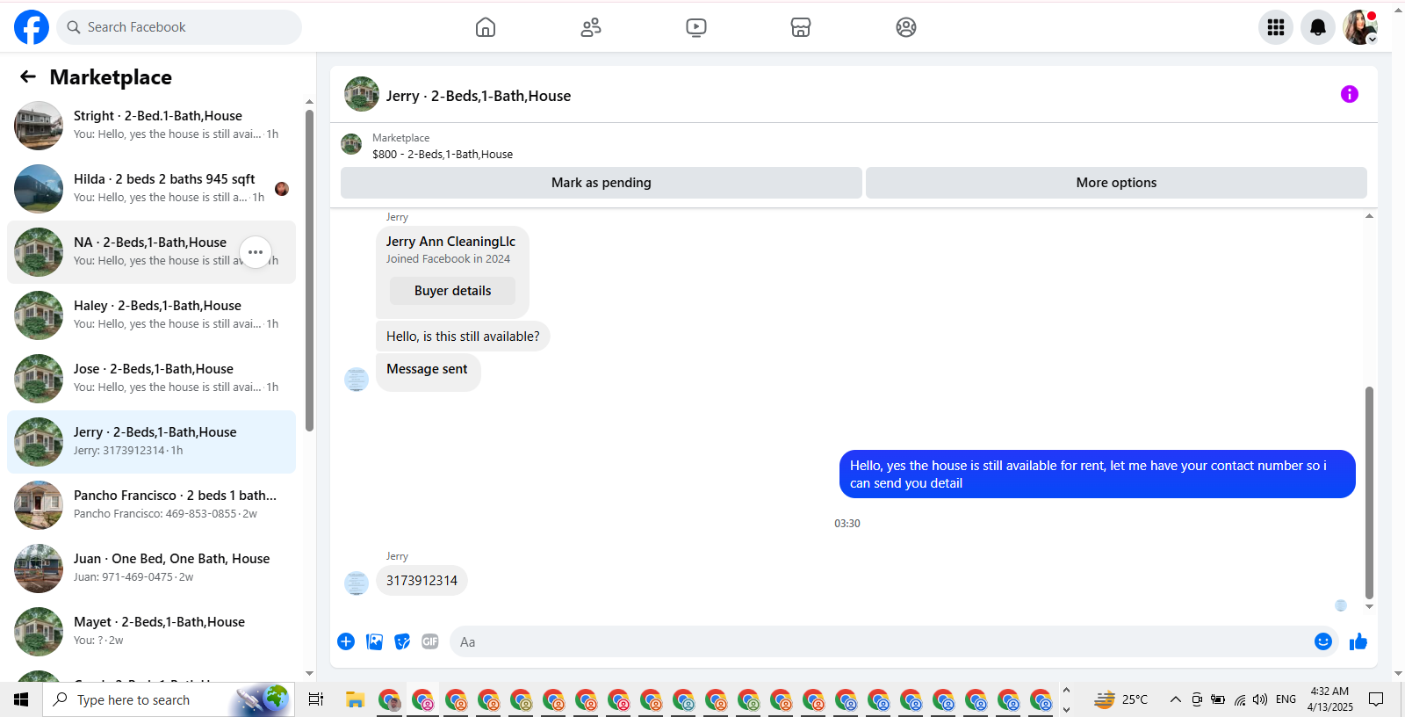Open the account profile menu
Viewport: 1405px width, 717px height.
[1360, 27]
